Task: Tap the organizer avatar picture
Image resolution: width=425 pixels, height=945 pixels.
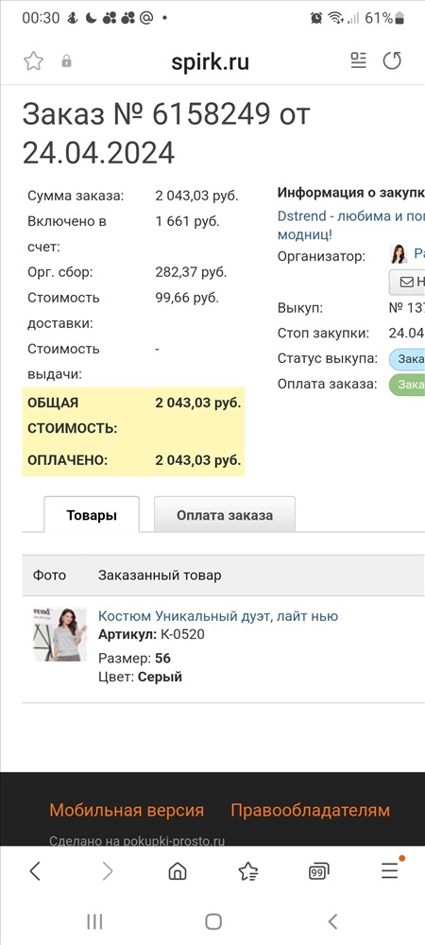Action: click(x=399, y=254)
